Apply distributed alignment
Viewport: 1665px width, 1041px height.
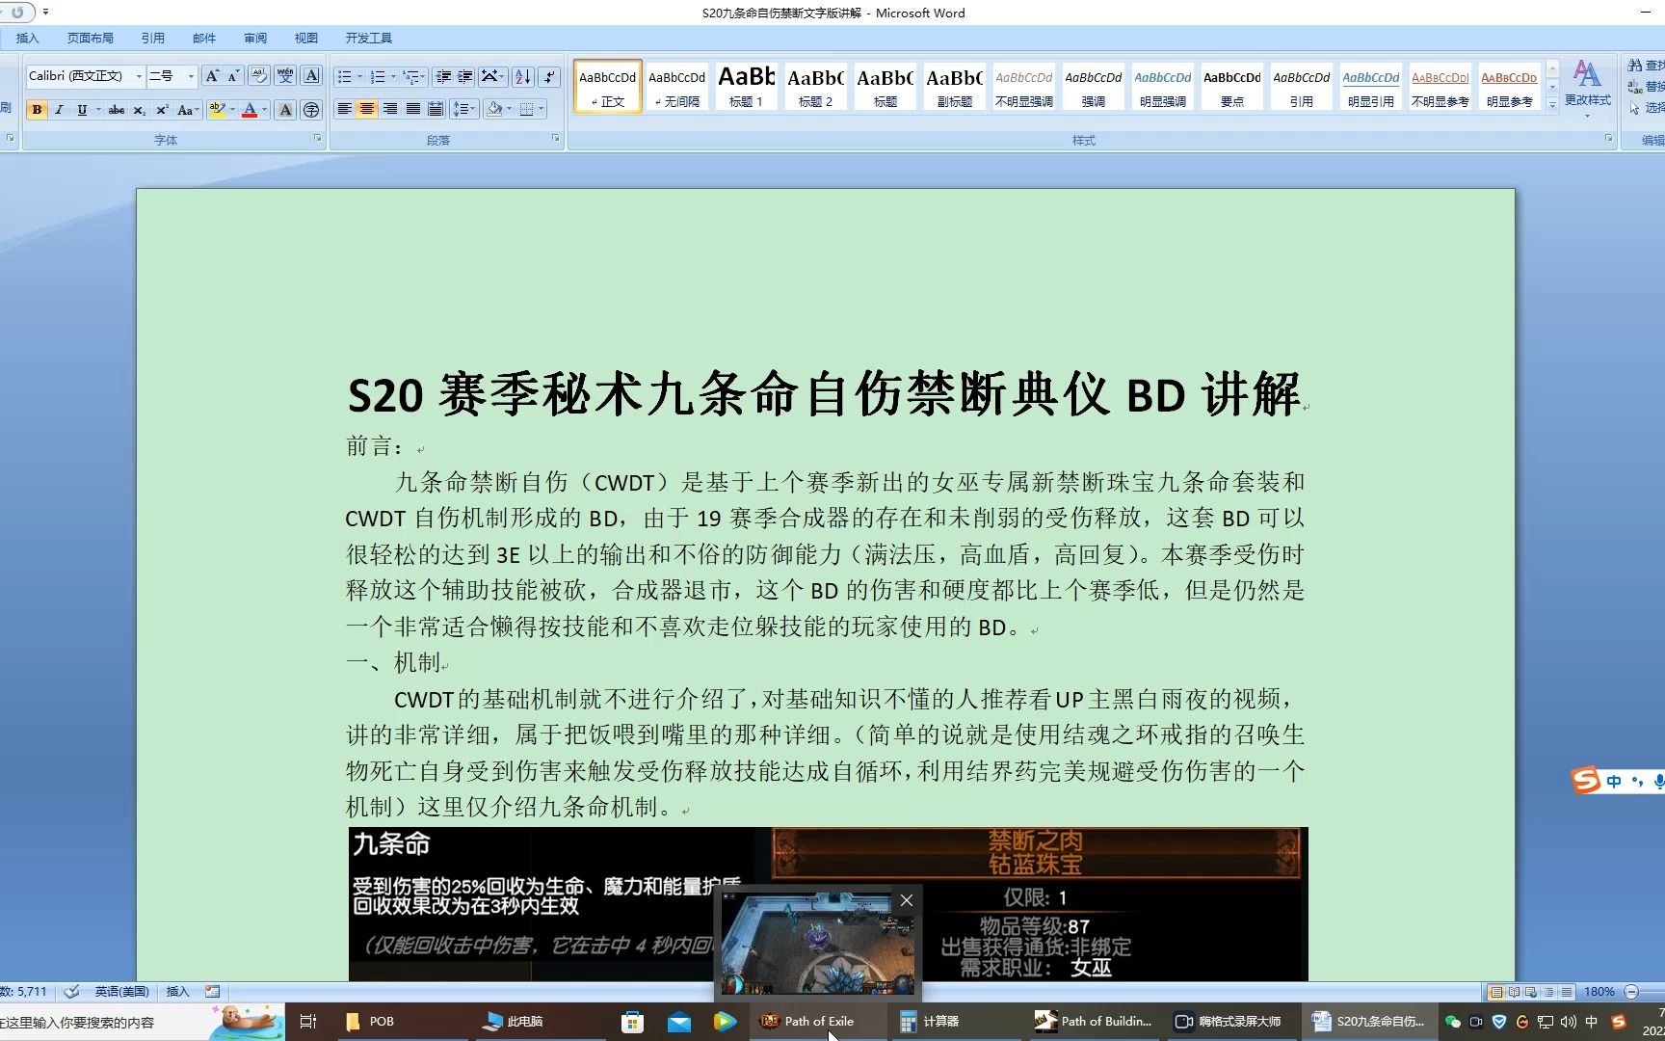tap(436, 109)
